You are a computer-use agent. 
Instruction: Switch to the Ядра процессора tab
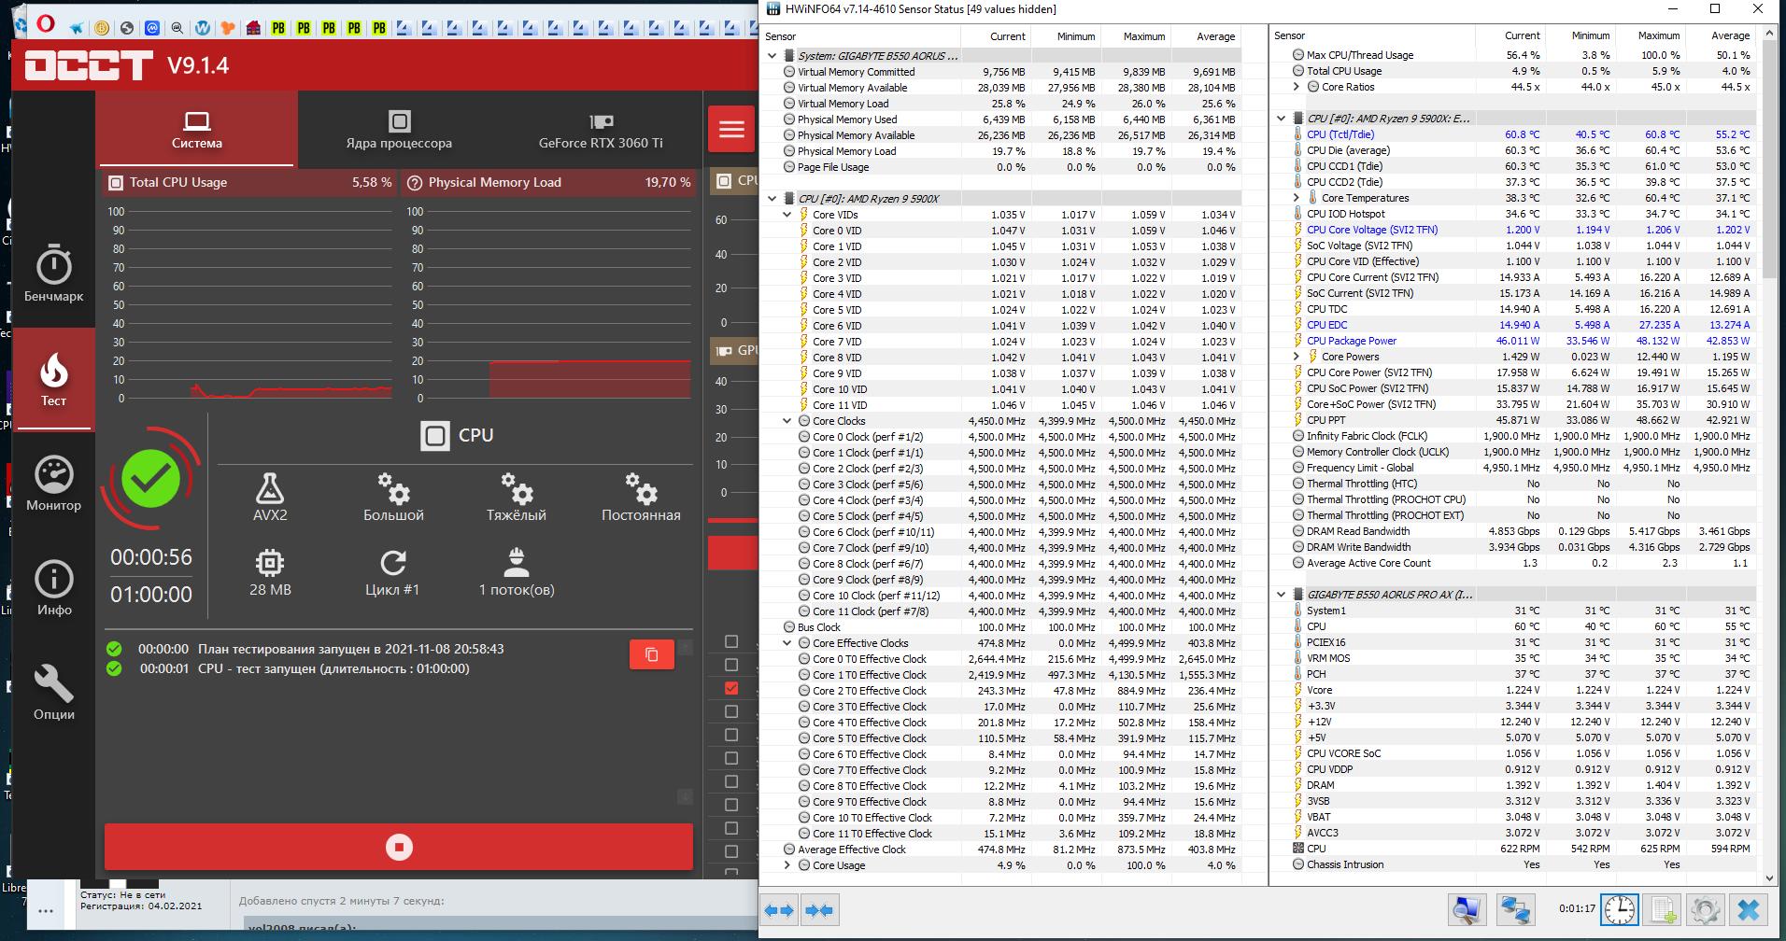(399, 129)
